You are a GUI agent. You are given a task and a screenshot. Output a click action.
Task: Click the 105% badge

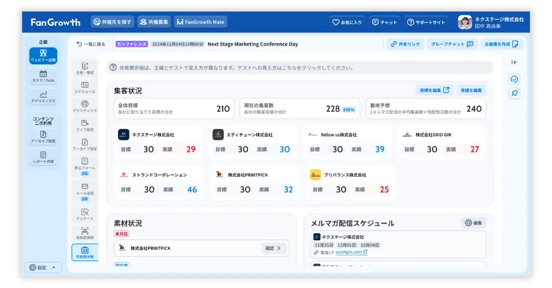(x=348, y=110)
